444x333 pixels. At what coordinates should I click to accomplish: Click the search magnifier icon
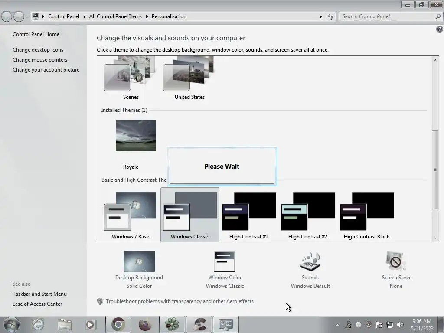pos(438,16)
